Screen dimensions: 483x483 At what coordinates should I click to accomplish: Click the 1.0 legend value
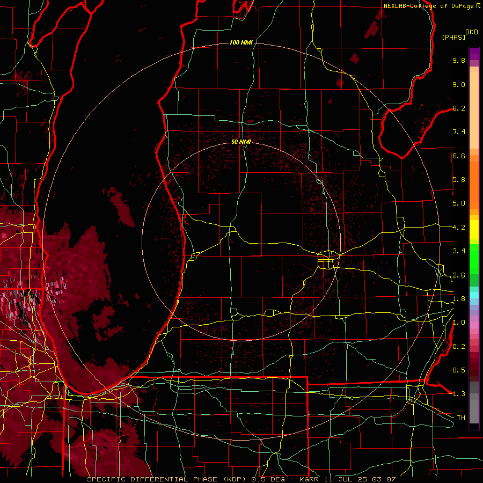[x=459, y=323]
